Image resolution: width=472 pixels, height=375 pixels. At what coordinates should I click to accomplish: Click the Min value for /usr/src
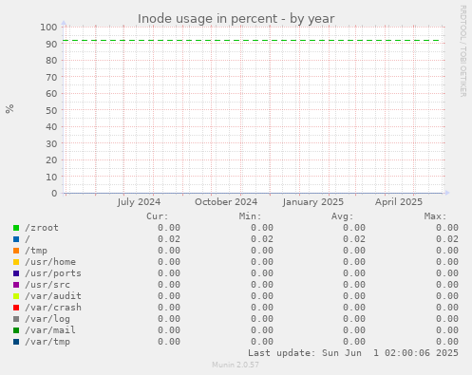[x=262, y=285]
